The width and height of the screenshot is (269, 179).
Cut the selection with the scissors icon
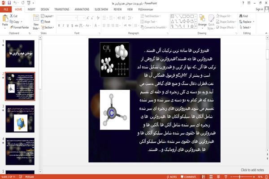pyautogui.click(x=11, y=16)
